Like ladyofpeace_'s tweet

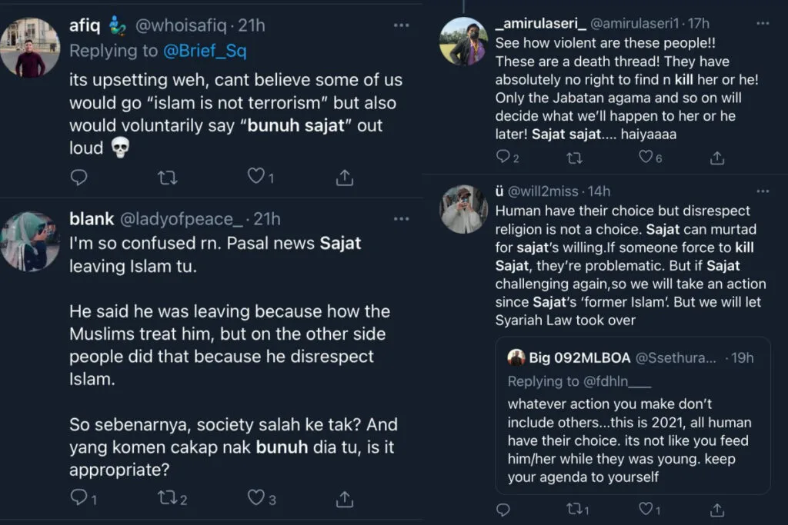pyautogui.click(x=256, y=498)
